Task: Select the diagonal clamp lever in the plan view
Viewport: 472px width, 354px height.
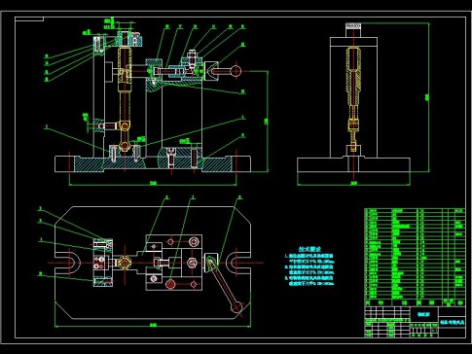Action: (x=225, y=284)
